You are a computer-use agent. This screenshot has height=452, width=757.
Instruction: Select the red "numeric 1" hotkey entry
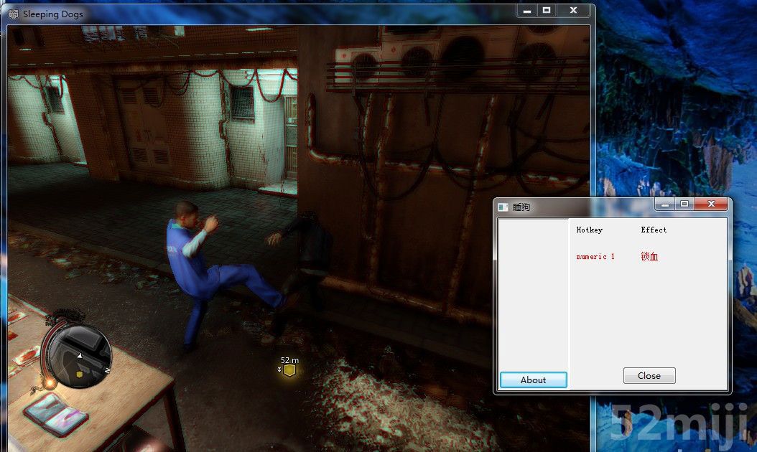595,256
